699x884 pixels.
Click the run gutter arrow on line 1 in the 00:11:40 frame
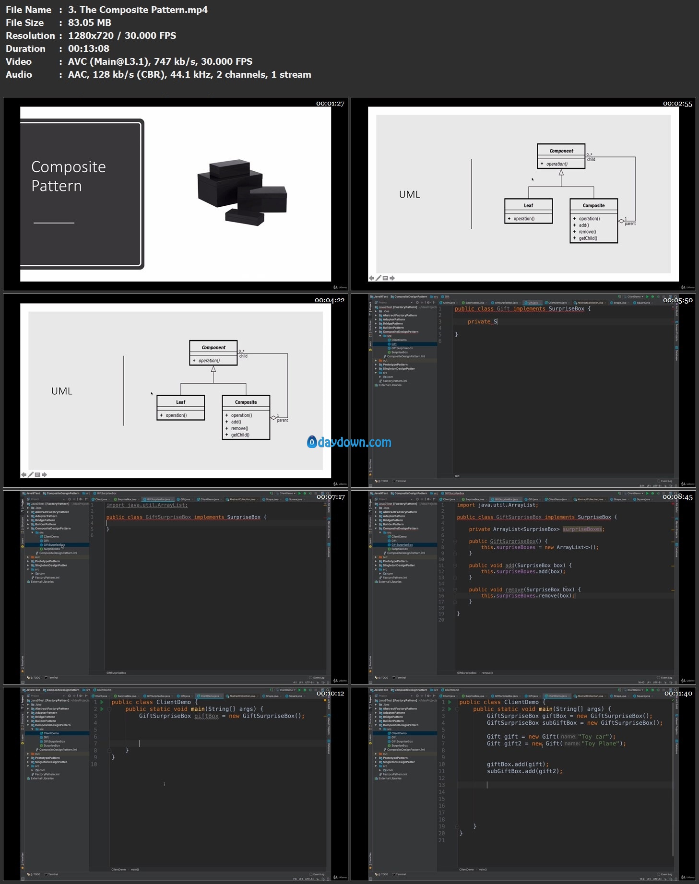(450, 702)
